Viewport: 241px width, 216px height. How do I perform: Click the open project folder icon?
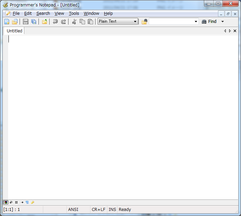pos(45,22)
